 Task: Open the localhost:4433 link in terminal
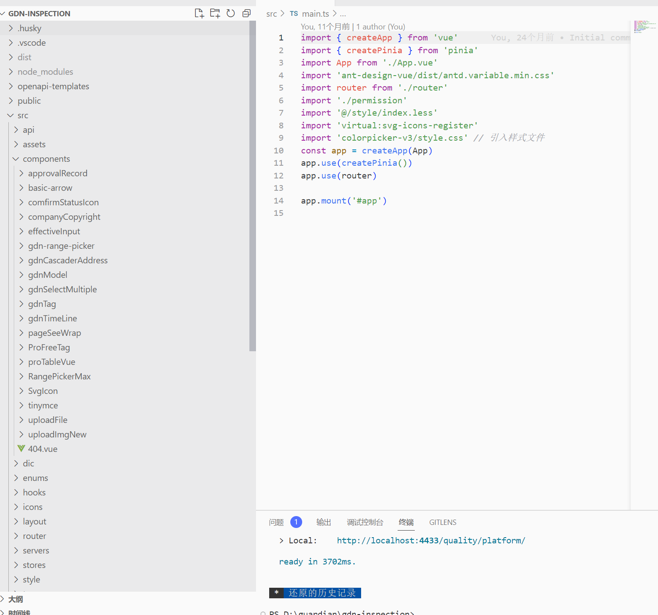click(431, 540)
